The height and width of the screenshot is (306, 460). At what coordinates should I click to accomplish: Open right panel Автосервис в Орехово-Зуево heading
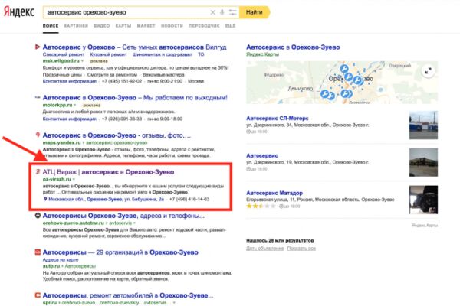(x=293, y=47)
